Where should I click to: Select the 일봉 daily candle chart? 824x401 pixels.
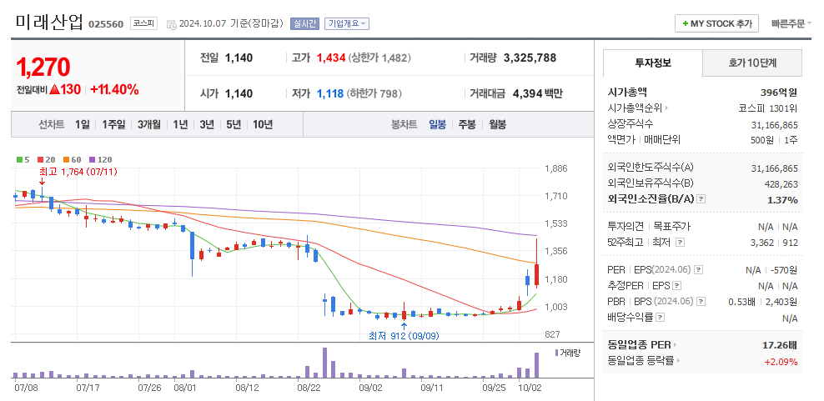(x=437, y=124)
